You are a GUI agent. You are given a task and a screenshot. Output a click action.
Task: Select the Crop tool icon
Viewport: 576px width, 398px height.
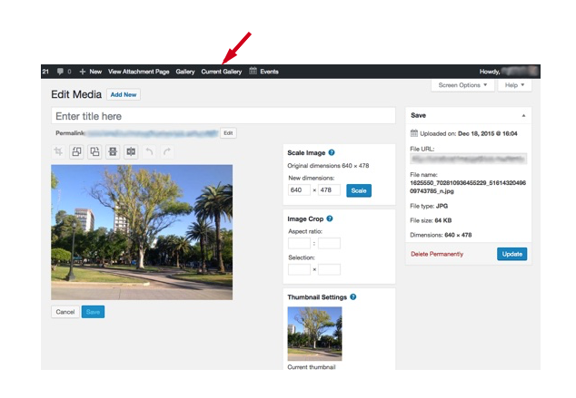(x=58, y=151)
